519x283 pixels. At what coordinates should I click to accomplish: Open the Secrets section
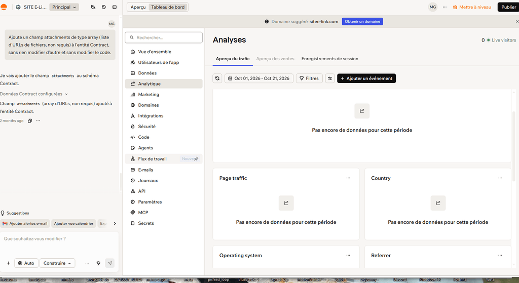pyautogui.click(x=164, y=223)
